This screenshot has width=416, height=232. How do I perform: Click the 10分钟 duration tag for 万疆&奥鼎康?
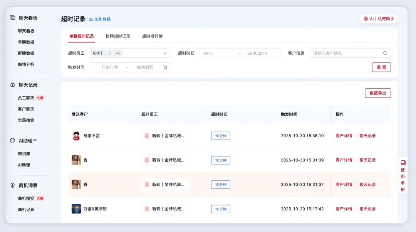click(220, 208)
